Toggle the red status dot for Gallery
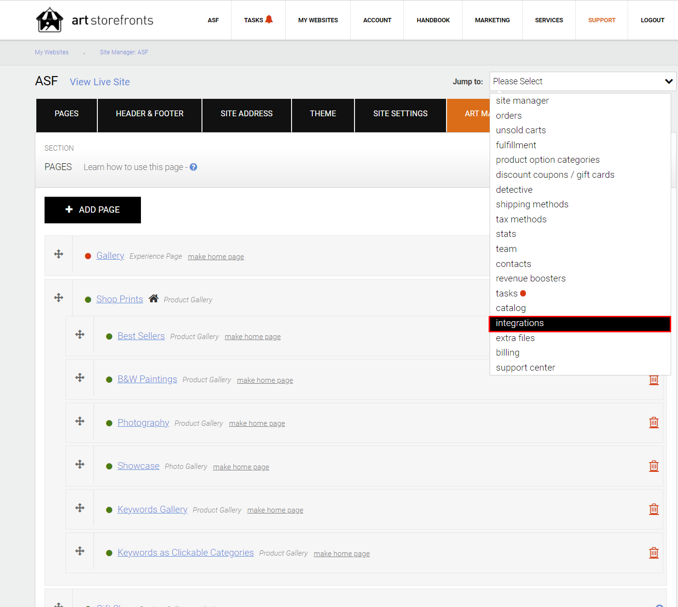Viewport: 678px width, 607px height. pos(88,256)
